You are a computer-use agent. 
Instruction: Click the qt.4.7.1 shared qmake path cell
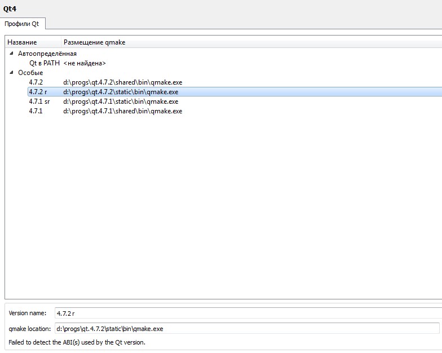click(x=122, y=111)
